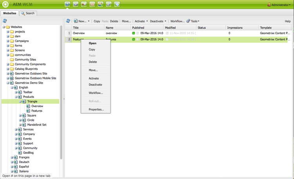Image resolution: width=294 pixels, height=179 pixels.
Task: Select GeoBlog in the tree
Action: click(28, 153)
